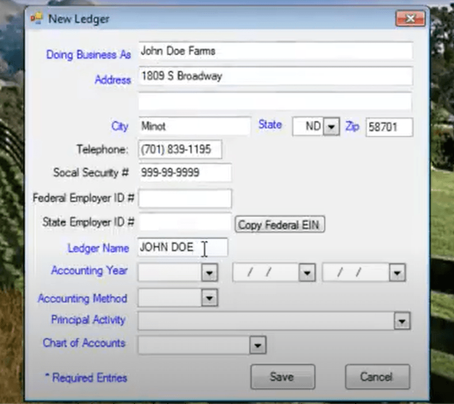Click the Social Security number field
The image size is (454, 404).
click(x=185, y=172)
